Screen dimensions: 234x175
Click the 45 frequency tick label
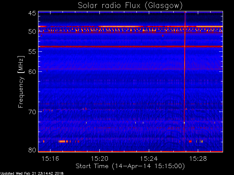pyautogui.click(x=32, y=13)
